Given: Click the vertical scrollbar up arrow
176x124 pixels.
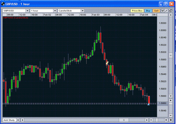Looking at the screenshot, I should pos(171,15).
